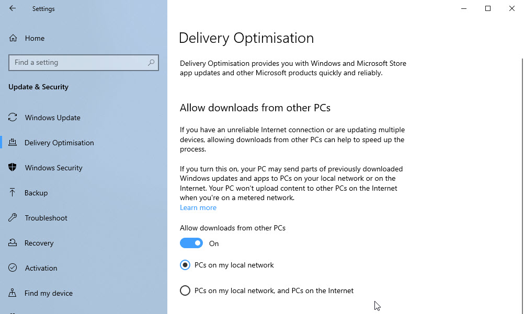The height and width of the screenshot is (314, 524).
Task: Focus the Find a setting search box
Action: (x=84, y=63)
